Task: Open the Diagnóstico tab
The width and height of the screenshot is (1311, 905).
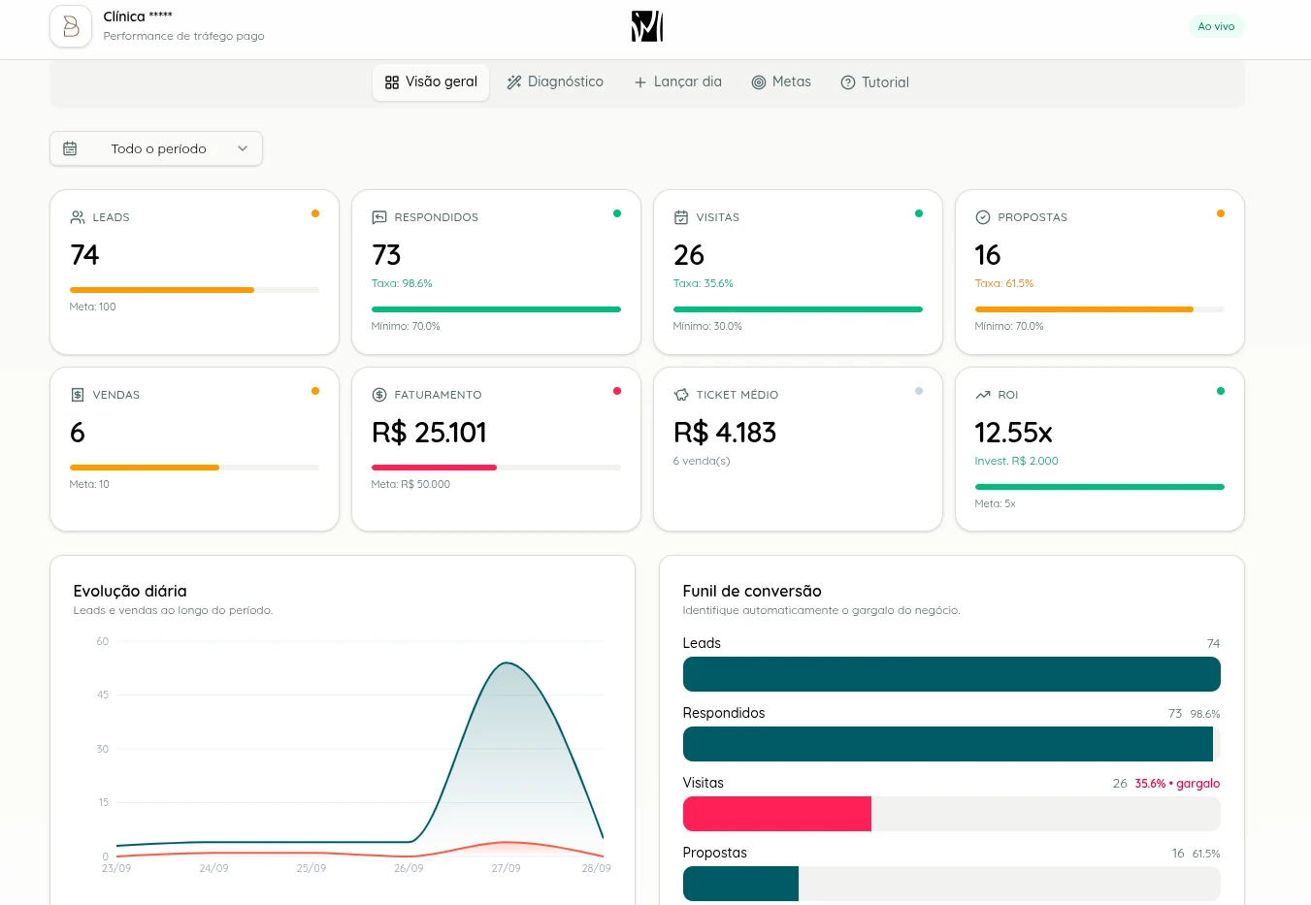Action: (x=555, y=82)
